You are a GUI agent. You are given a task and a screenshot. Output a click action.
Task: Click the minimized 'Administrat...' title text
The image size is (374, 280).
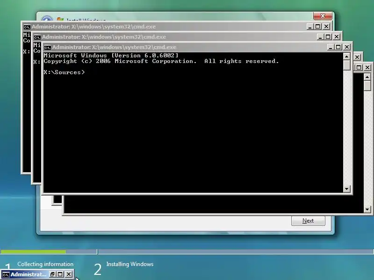(29, 274)
